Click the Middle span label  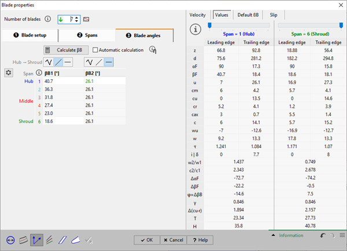(26, 101)
